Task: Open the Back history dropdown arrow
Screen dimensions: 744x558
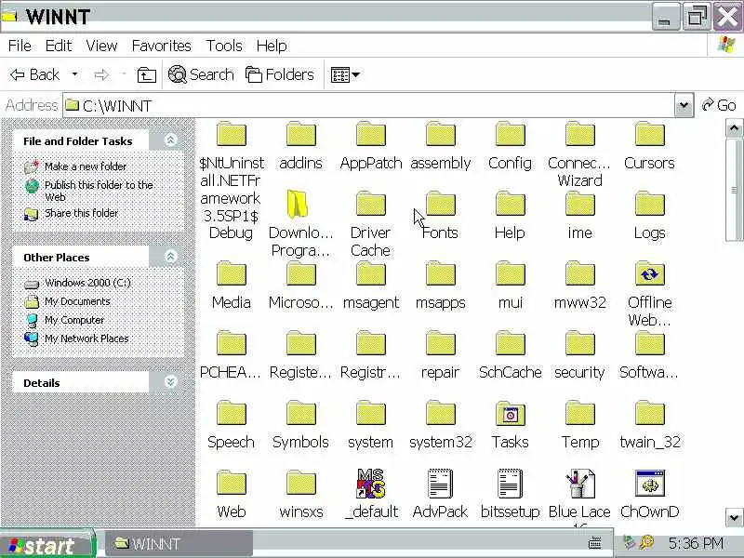Action: pyautogui.click(x=74, y=74)
